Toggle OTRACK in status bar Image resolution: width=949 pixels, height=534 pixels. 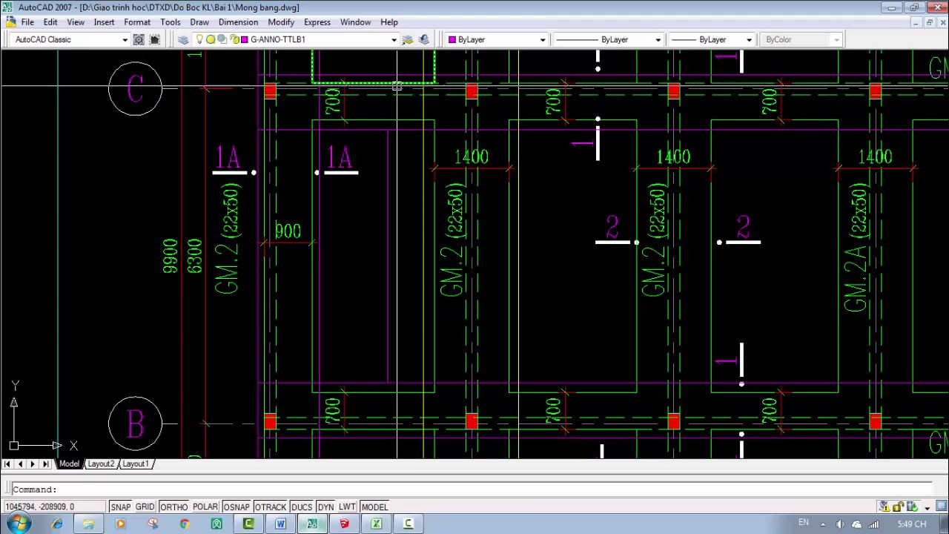pos(271,507)
